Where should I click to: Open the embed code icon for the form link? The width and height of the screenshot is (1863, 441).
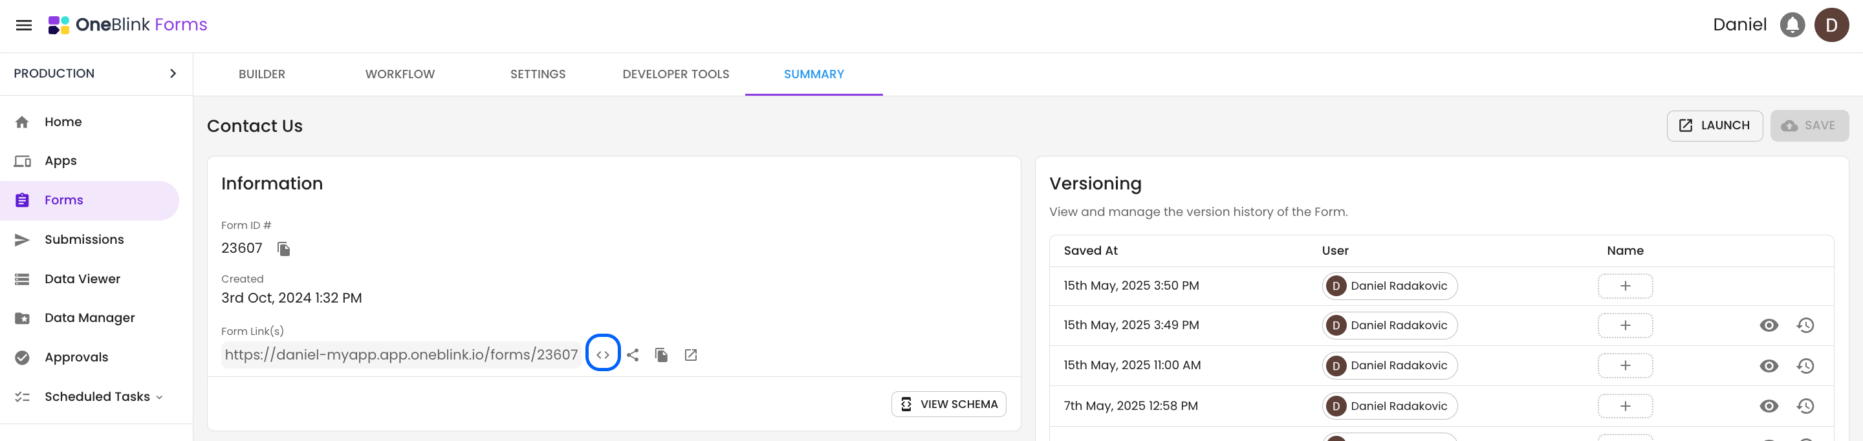[602, 355]
